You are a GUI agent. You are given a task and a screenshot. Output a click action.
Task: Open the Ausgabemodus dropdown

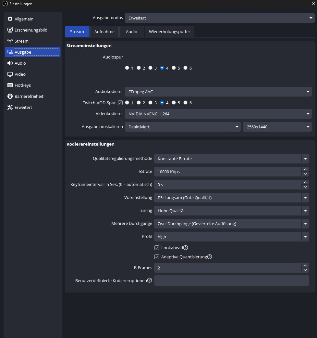pyautogui.click(x=311, y=18)
